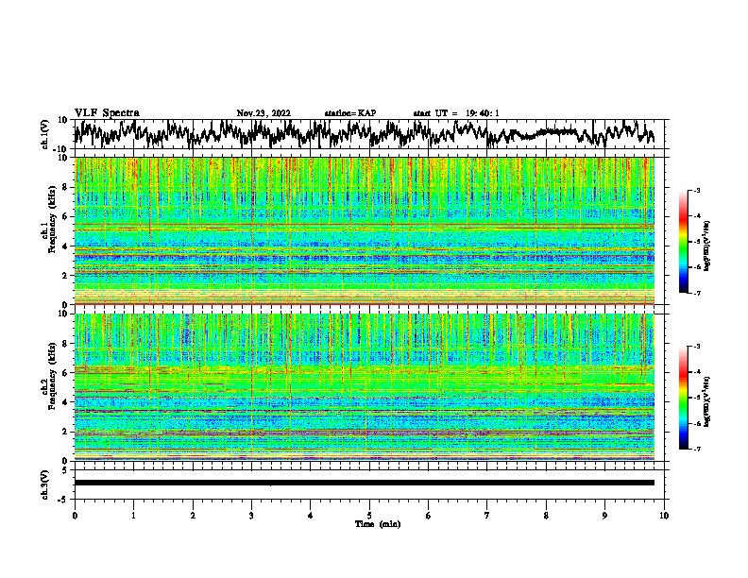Viewport: 748px width, 578px height.
Task: Click time axis tick label '0'
Action: coord(75,516)
